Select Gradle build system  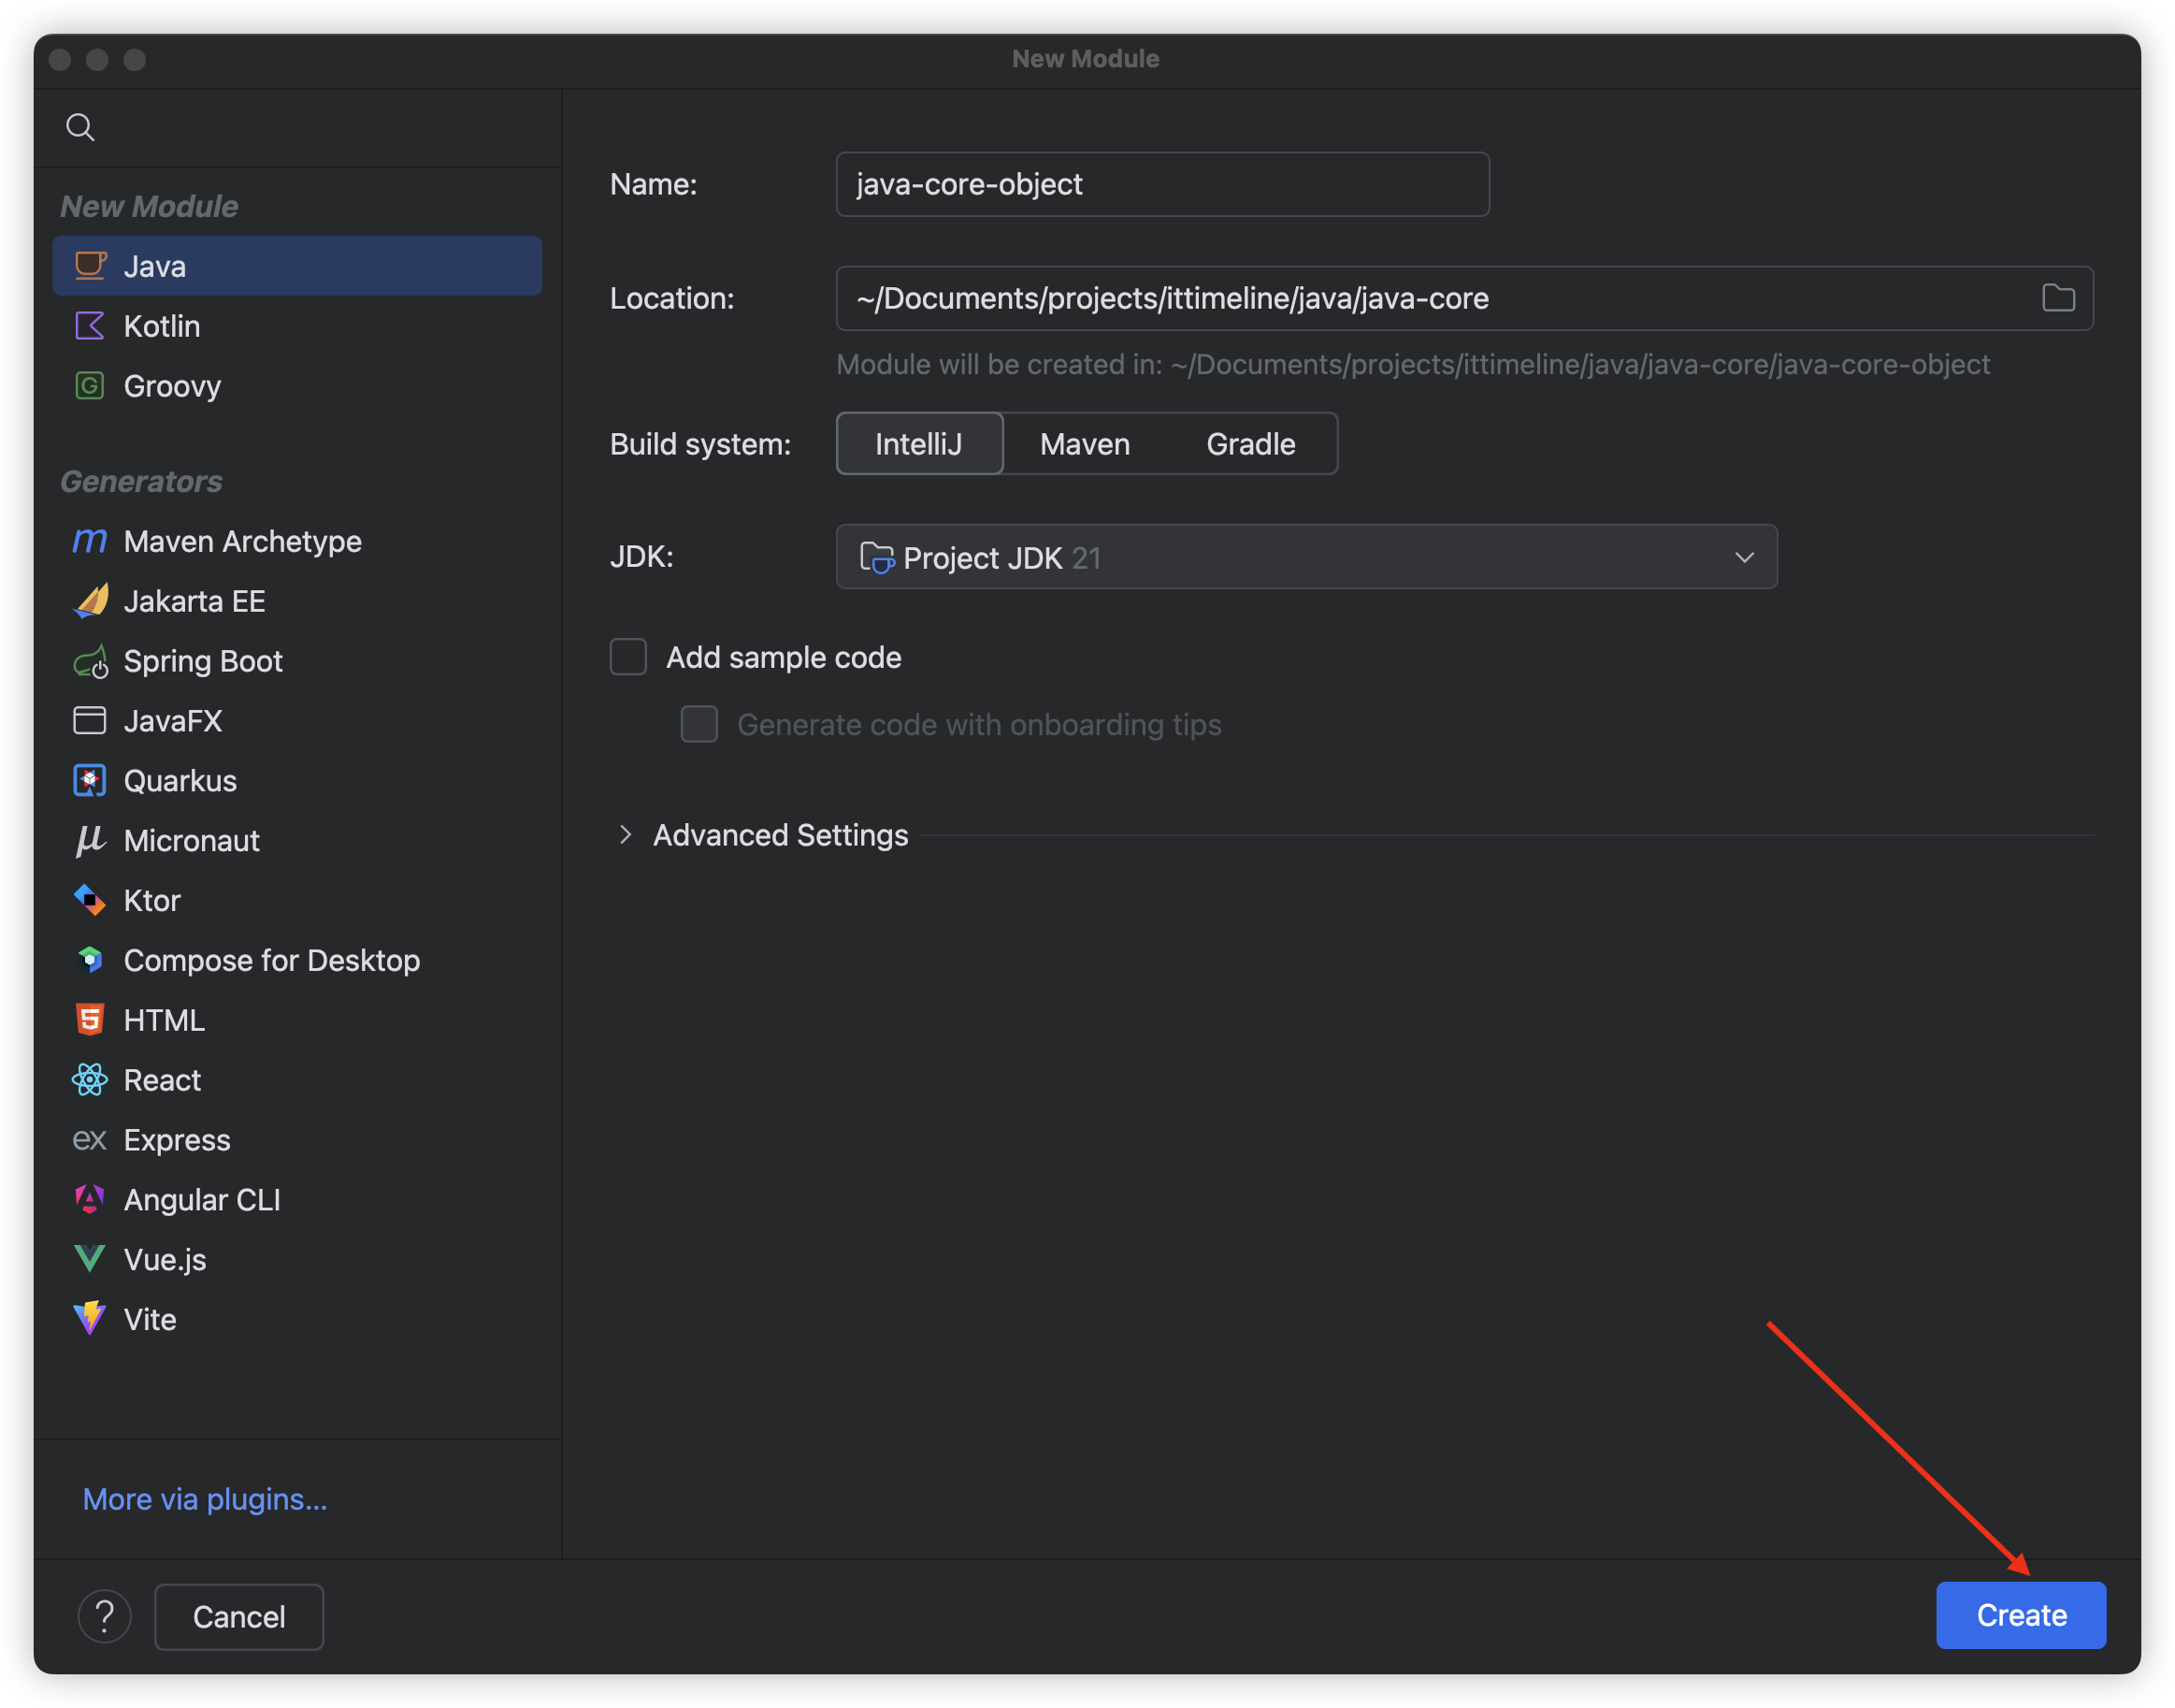pyautogui.click(x=1250, y=444)
